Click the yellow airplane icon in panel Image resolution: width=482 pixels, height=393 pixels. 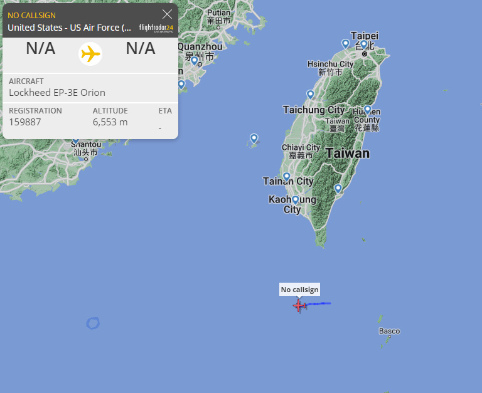pyautogui.click(x=90, y=54)
